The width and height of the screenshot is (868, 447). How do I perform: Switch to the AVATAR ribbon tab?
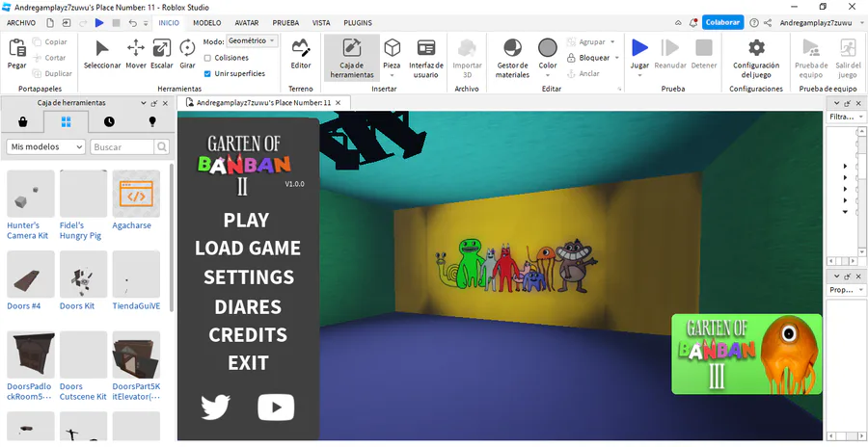(x=247, y=23)
